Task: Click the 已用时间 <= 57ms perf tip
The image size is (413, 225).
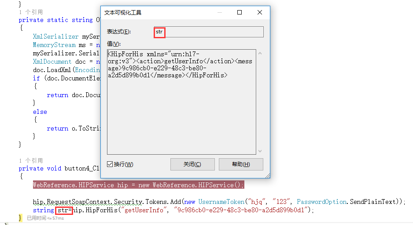Action: pyautogui.click(x=45, y=218)
